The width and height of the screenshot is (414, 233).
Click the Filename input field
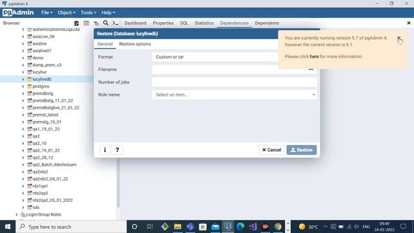228,69
